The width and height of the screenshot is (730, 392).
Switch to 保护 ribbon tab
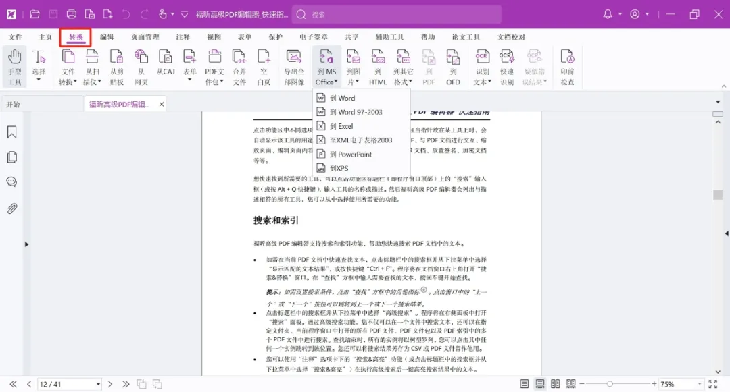click(x=275, y=37)
